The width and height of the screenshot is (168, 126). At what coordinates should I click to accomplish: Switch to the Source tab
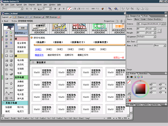point(22,17)
